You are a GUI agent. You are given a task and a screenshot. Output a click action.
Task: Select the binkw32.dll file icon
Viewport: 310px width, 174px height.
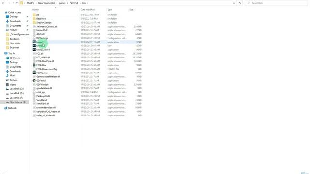(x=34, y=30)
